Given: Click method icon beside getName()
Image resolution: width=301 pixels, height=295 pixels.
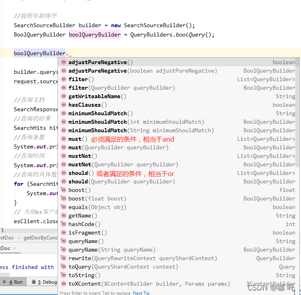Looking at the screenshot, I should (64, 215).
